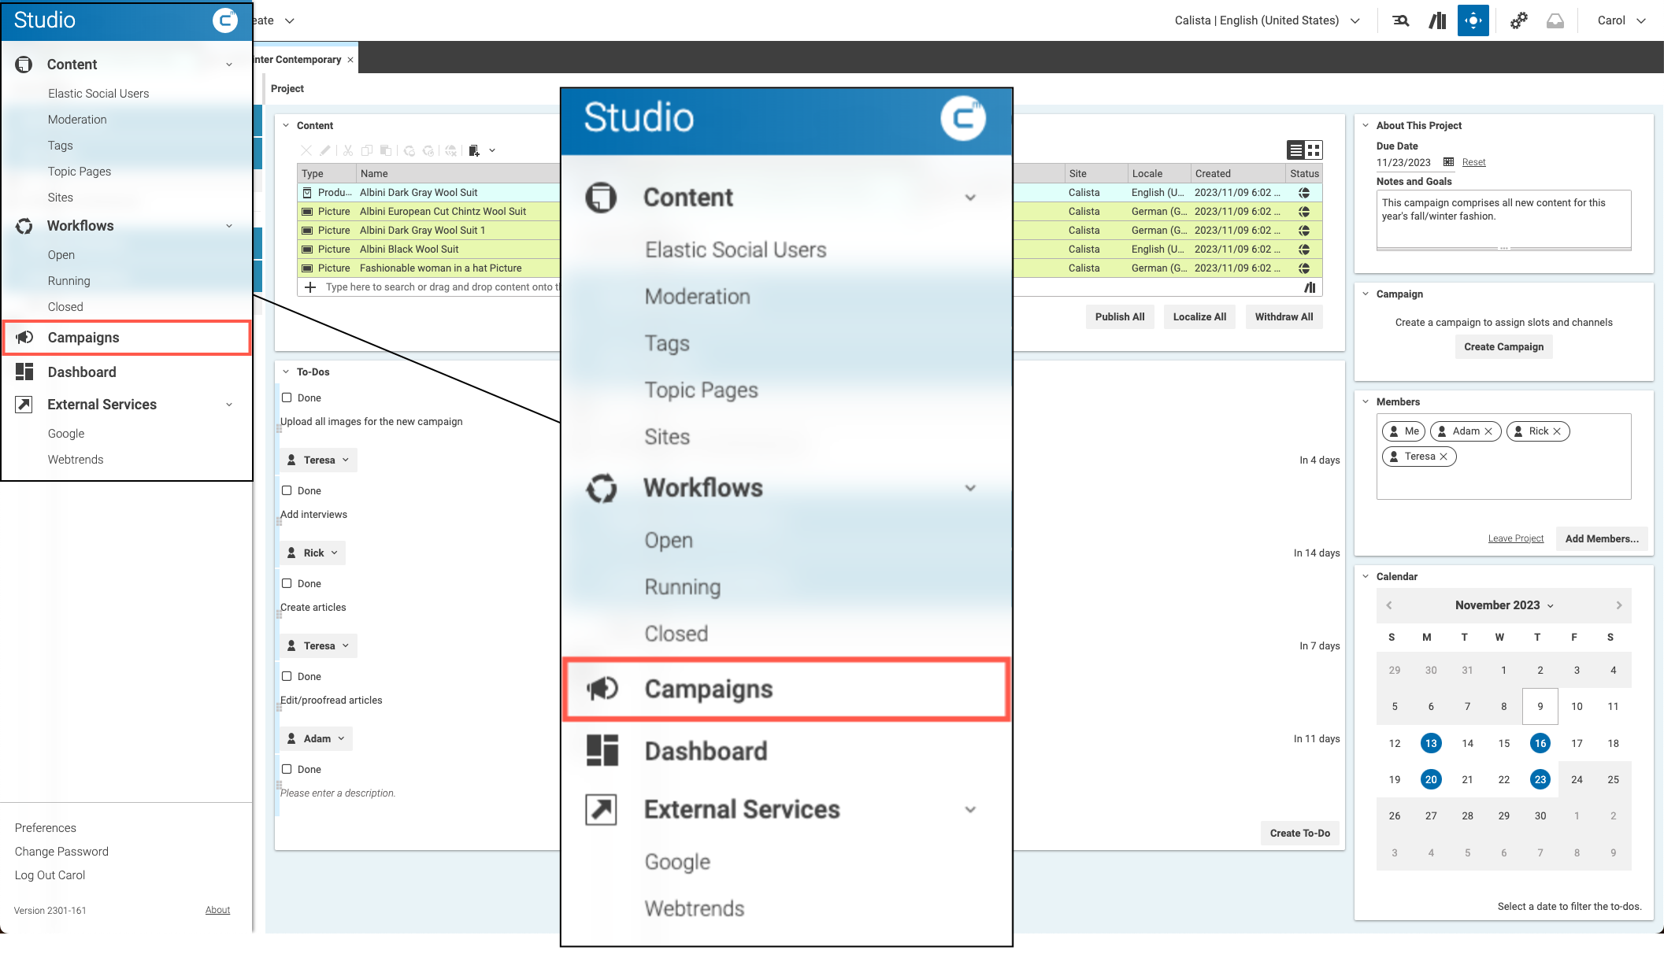Open Dashboard in the left sidebar
1664x954 pixels.
(x=82, y=372)
